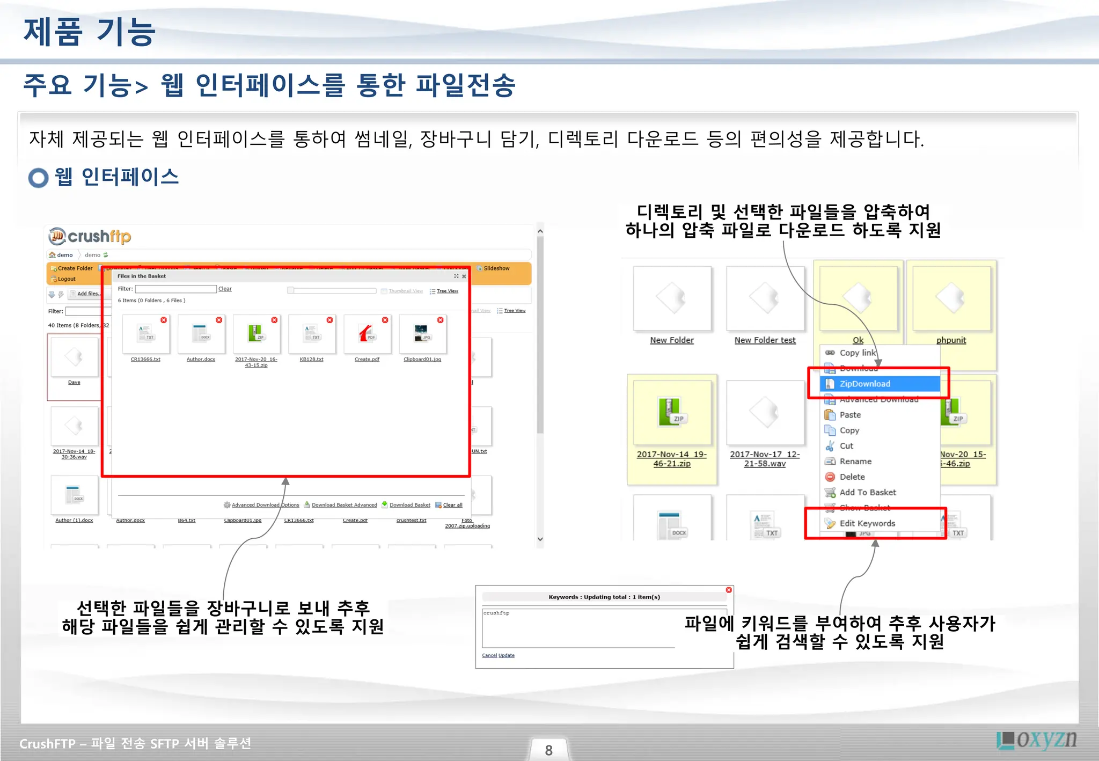Remove 2017-Nov-20_16-43-15.zip from the basket
Screen dimensions: 1099x761
(274, 320)
